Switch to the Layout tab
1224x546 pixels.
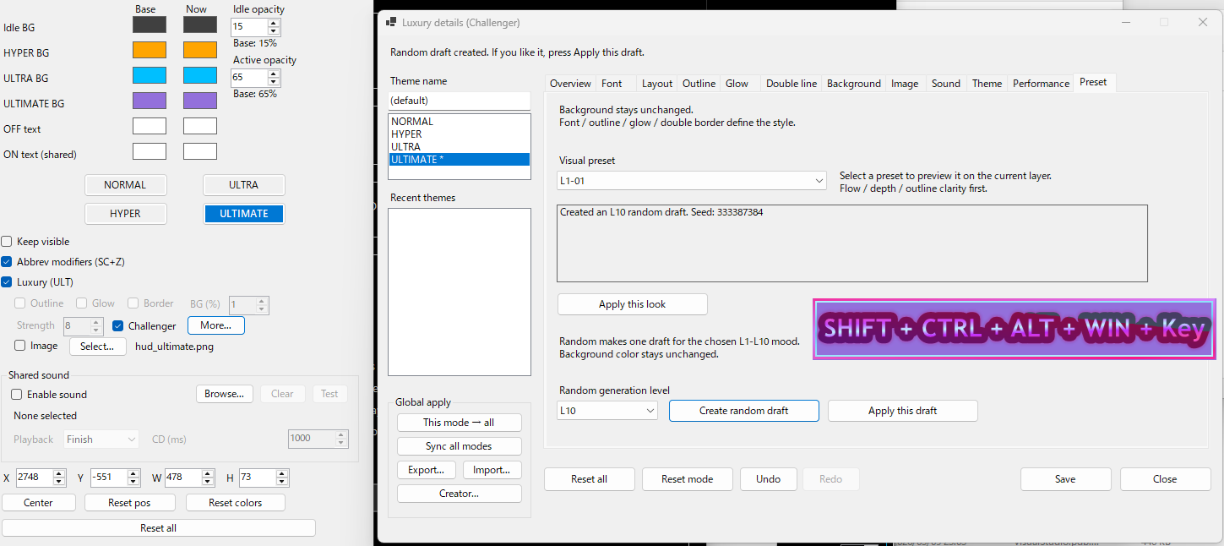click(x=656, y=84)
